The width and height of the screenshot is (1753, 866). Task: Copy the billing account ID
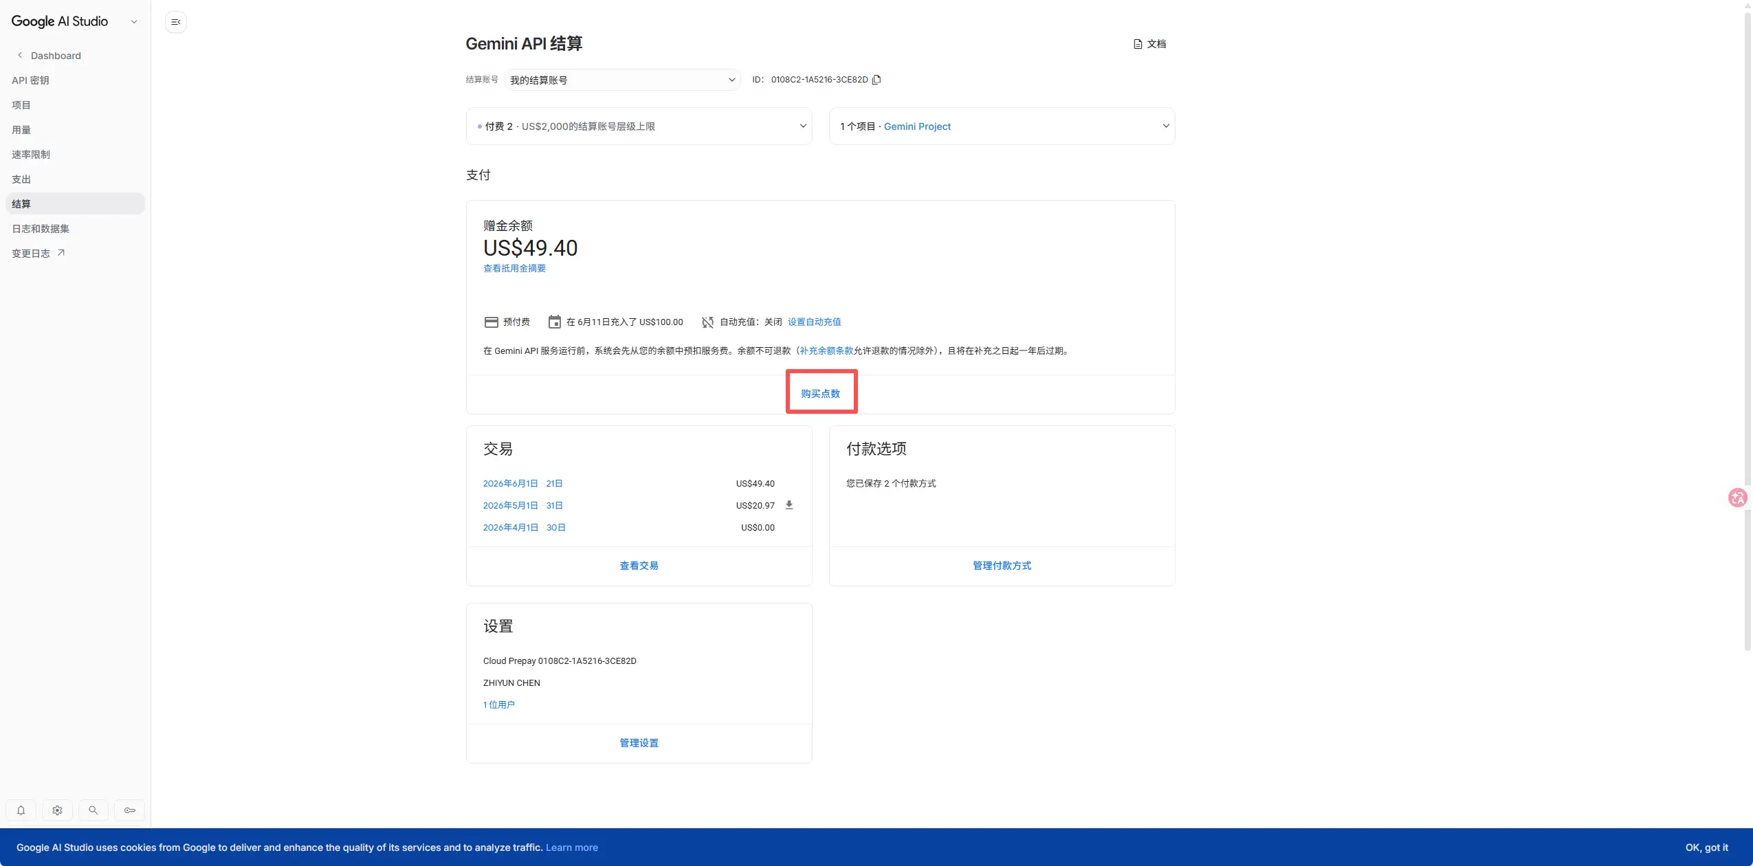[x=876, y=80]
